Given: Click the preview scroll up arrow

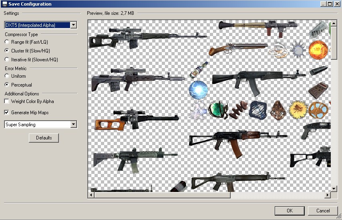Looking at the screenshot, I should click(334, 23).
